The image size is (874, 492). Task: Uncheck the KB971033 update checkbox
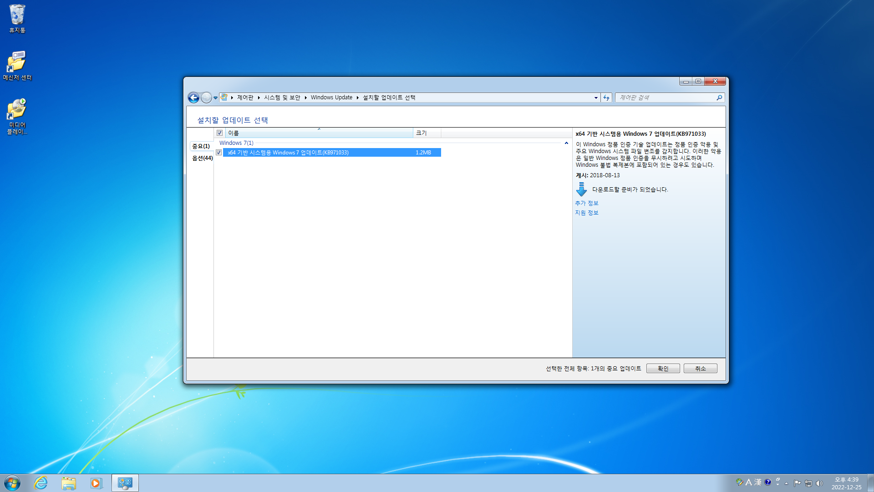pyautogui.click(x=219, y=153)
